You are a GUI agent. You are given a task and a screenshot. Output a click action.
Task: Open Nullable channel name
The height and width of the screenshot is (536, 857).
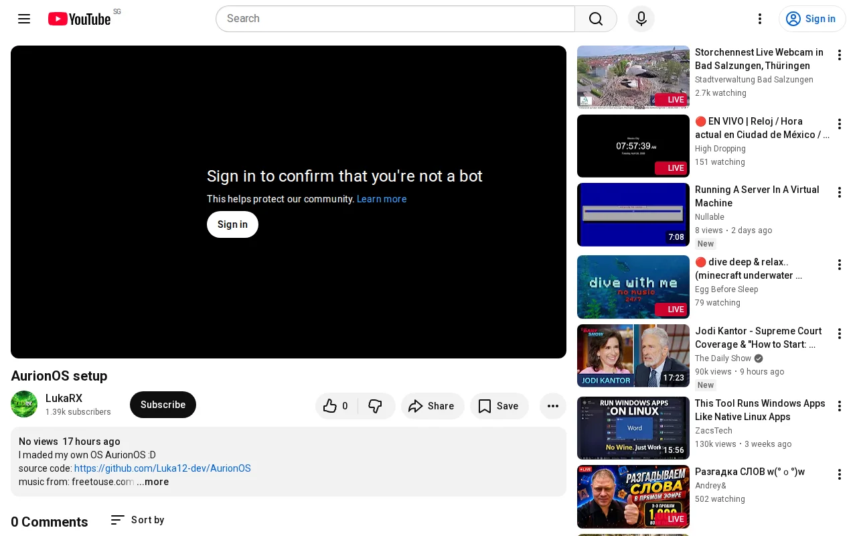coord(710,217)
